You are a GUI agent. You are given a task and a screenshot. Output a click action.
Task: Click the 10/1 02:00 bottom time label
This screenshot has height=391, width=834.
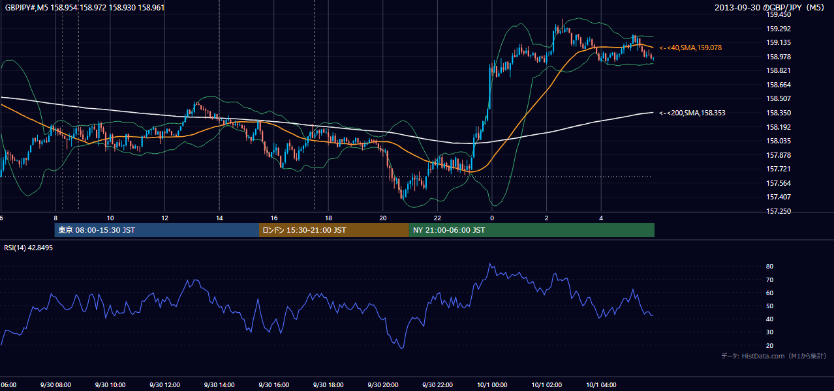[x=546, y=385]
